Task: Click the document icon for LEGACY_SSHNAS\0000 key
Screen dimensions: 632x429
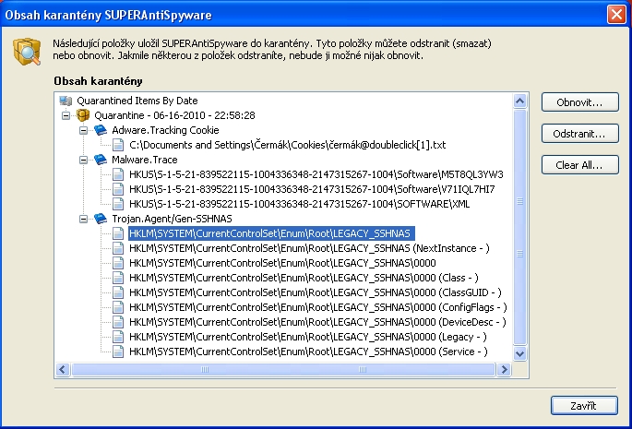Action: tap(118, 263)
